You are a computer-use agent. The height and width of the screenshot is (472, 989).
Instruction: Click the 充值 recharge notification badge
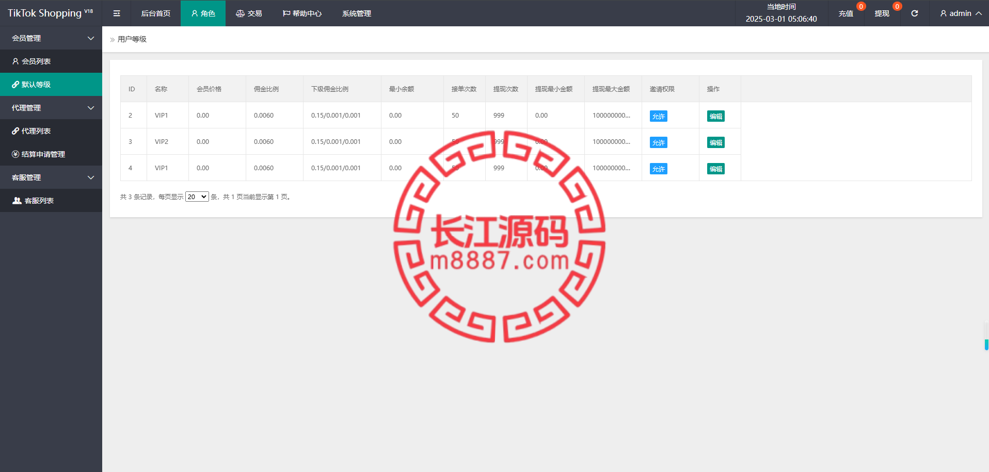(861, 6)
